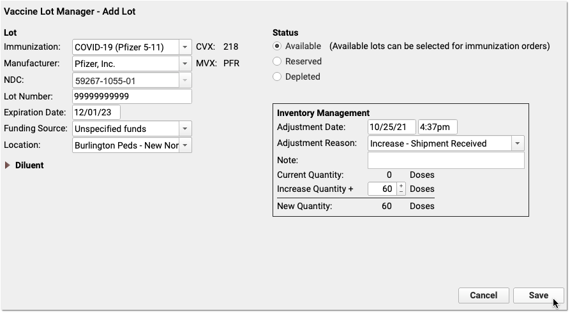Open the Funding Source dropdown
Screen dimensions: 570x313
132,129
